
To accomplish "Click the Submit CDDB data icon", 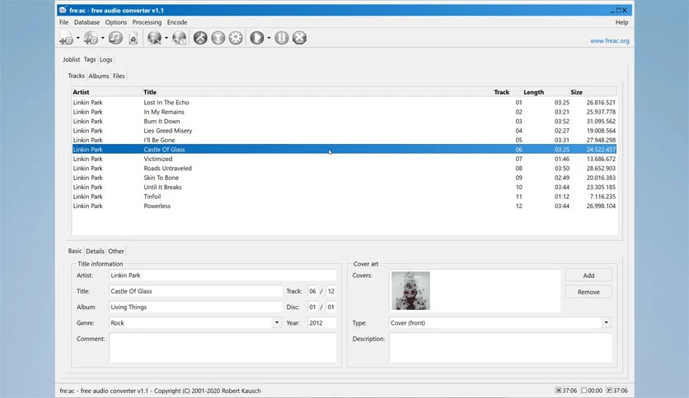I will click(180, 38).
